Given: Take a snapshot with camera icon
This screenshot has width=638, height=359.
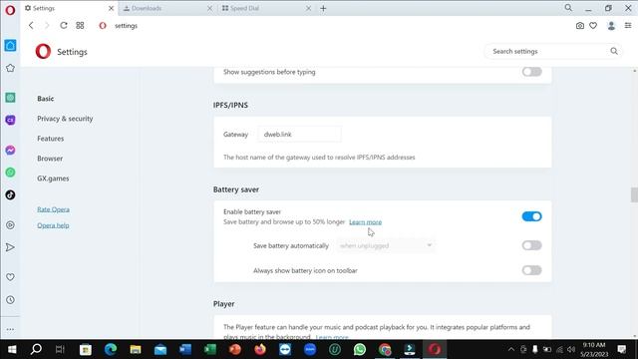Looking at the screenshot, I should point(580,26).
